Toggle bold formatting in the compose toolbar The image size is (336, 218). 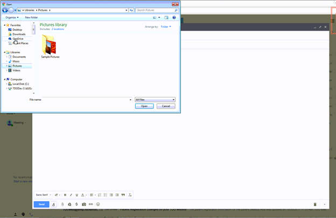point(65,195)
